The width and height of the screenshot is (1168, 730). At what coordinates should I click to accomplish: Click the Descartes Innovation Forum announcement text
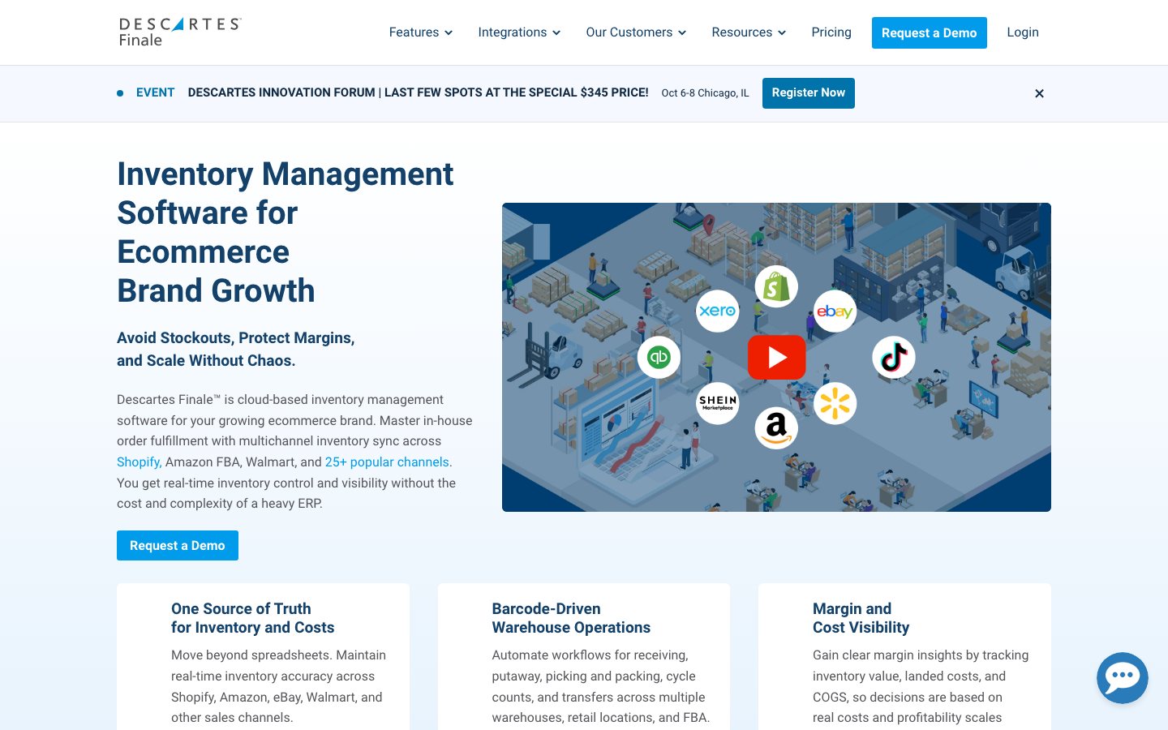[419, 92]
